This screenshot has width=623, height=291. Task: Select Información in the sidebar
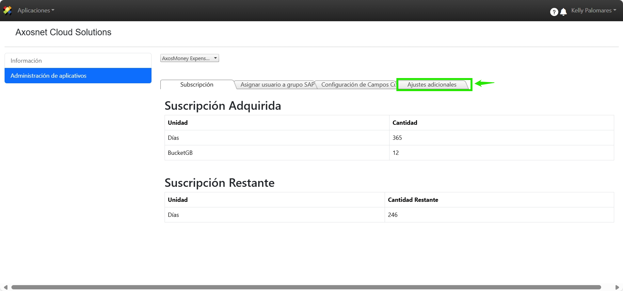pos(78,61)
